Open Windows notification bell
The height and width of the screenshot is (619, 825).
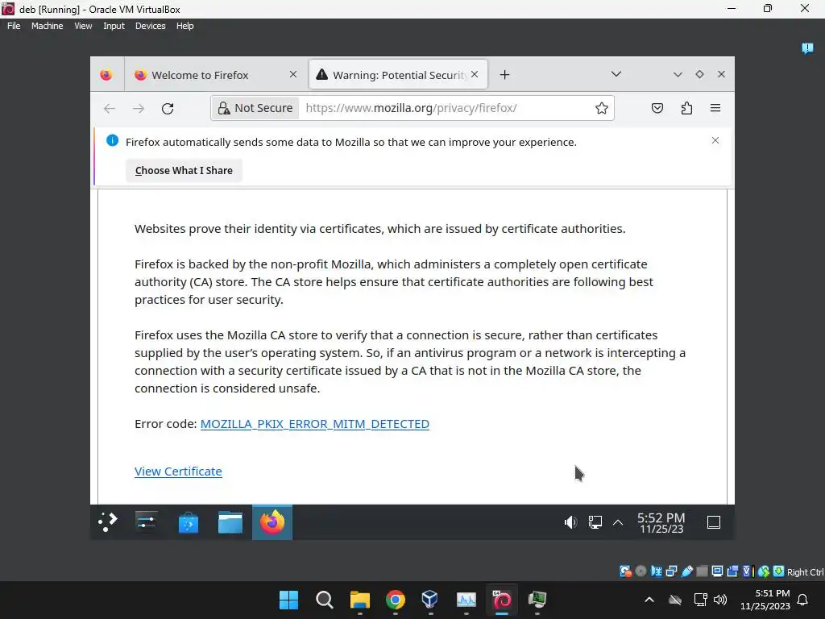(x=803, y=600)
